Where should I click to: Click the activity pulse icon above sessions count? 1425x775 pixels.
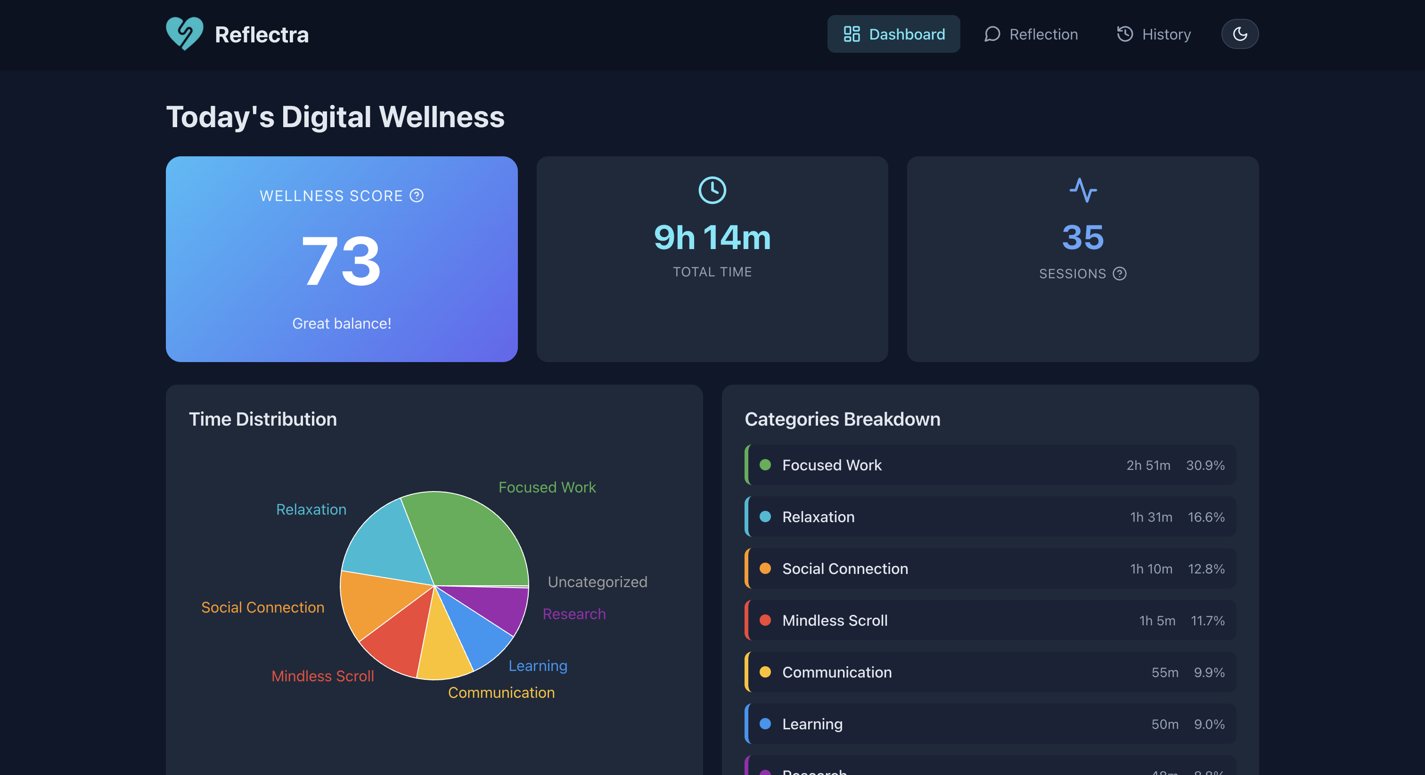(1082, 190)
